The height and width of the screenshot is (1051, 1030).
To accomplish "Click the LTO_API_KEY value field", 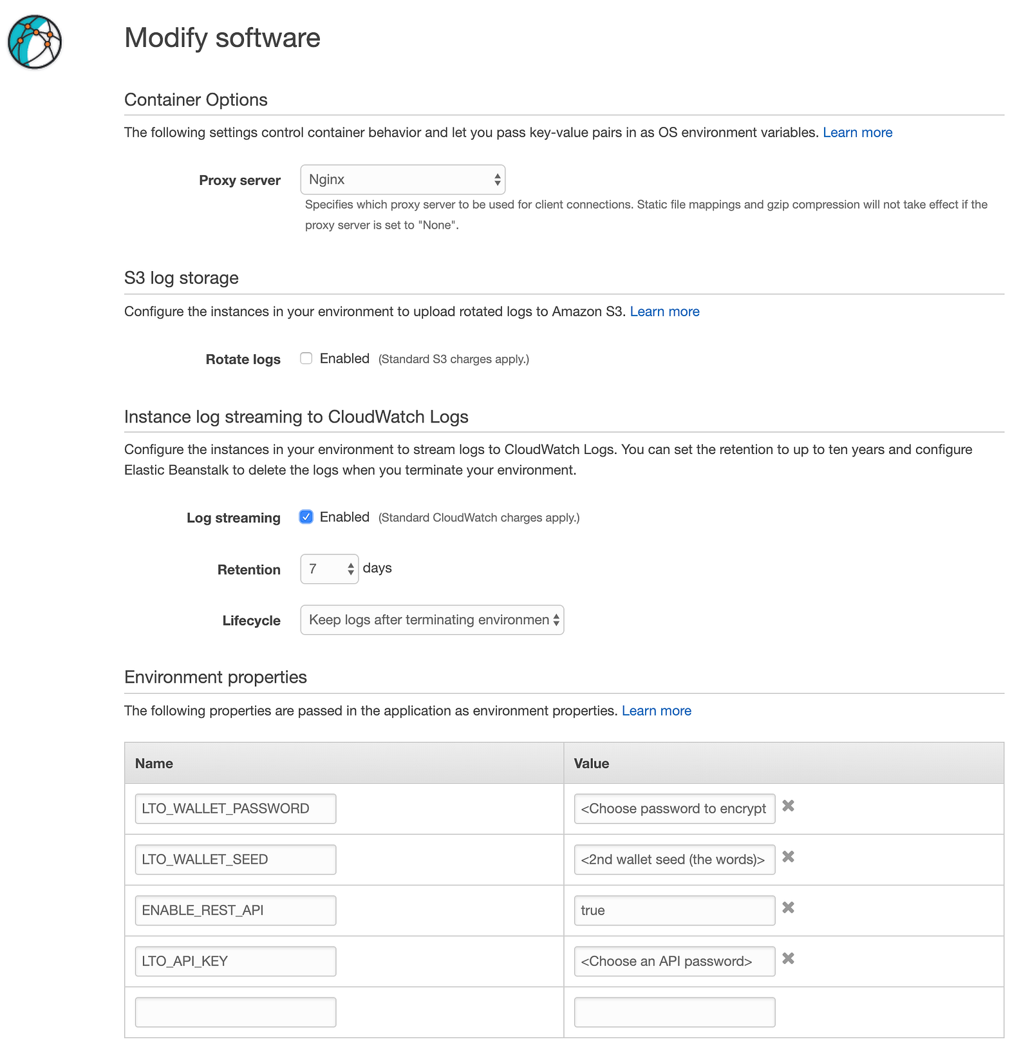I will [674, 961].
